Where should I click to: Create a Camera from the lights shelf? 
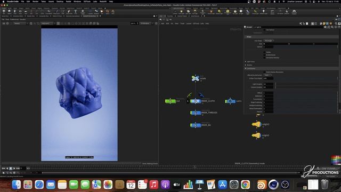(x=175, y=12)
